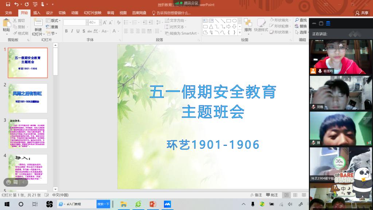Switch to Normal view in status bar
This screenshot has width=373, height=210.
[x=287, y=195]
